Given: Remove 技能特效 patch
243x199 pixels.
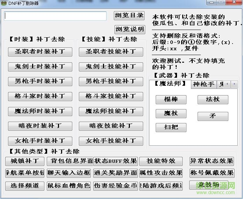Looking at the screenshot, I should tap(161, 161).
